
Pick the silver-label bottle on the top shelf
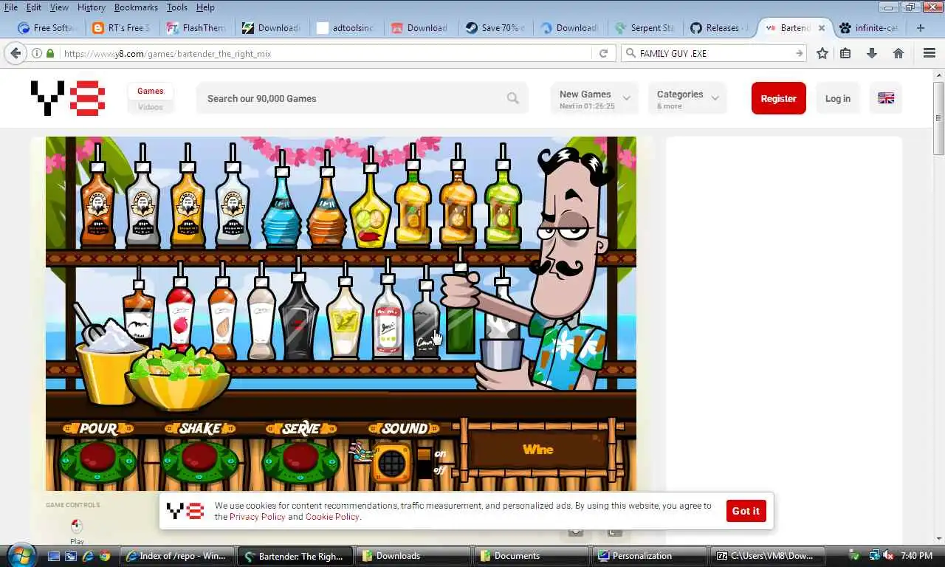142,196
